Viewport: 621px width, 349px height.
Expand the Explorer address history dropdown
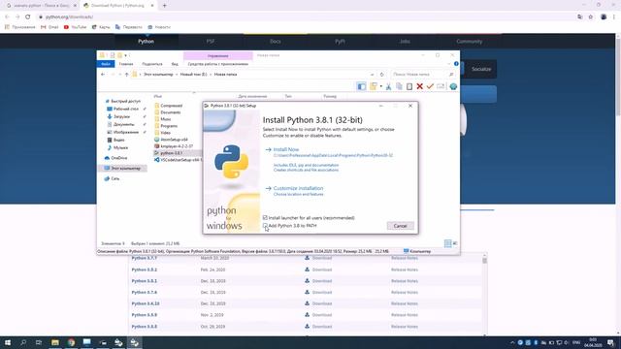click(372, 75)
